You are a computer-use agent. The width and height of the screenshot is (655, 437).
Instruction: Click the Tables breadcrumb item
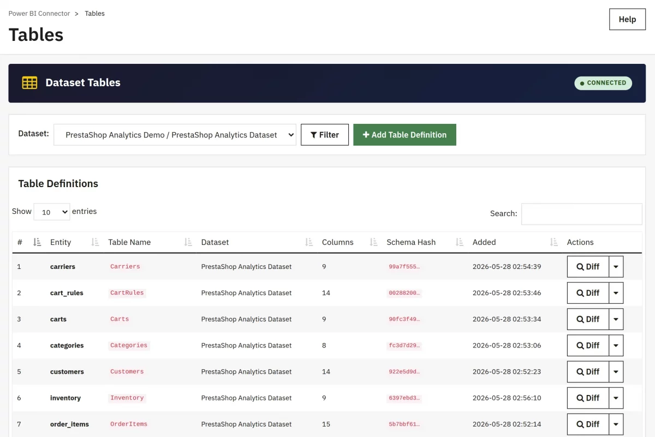click(94, 13)
